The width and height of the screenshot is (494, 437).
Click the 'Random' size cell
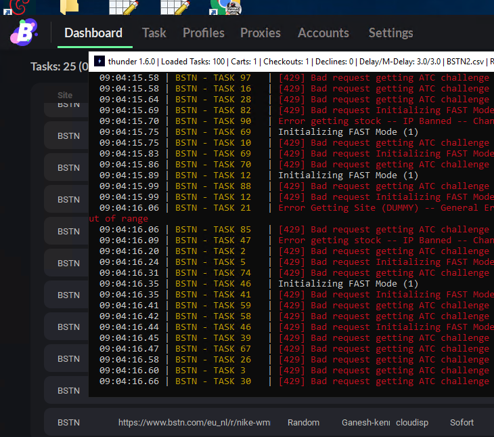click(x=303, y=423)
